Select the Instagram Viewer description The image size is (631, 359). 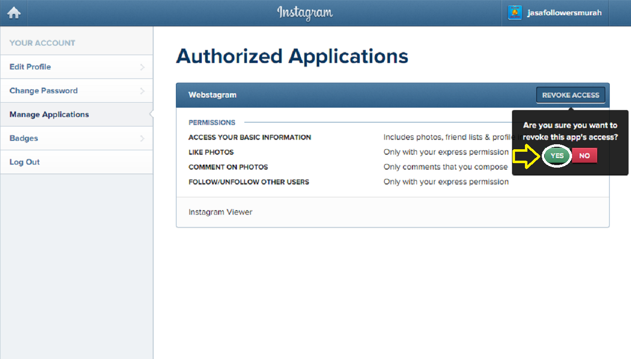221,212
